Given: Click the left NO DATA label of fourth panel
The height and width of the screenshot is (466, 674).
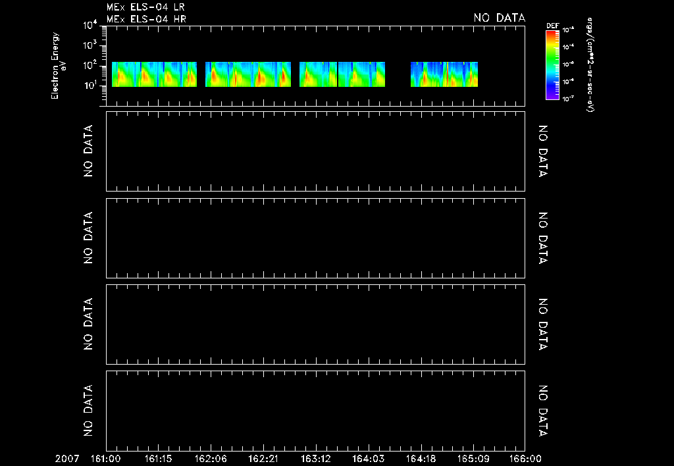Looking at the screenshot, I should [88, 324].
